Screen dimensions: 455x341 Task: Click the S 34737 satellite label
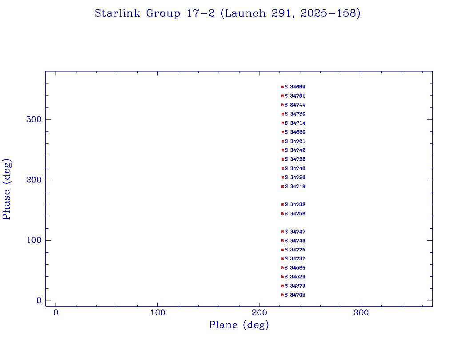click(x=295, y=259)
